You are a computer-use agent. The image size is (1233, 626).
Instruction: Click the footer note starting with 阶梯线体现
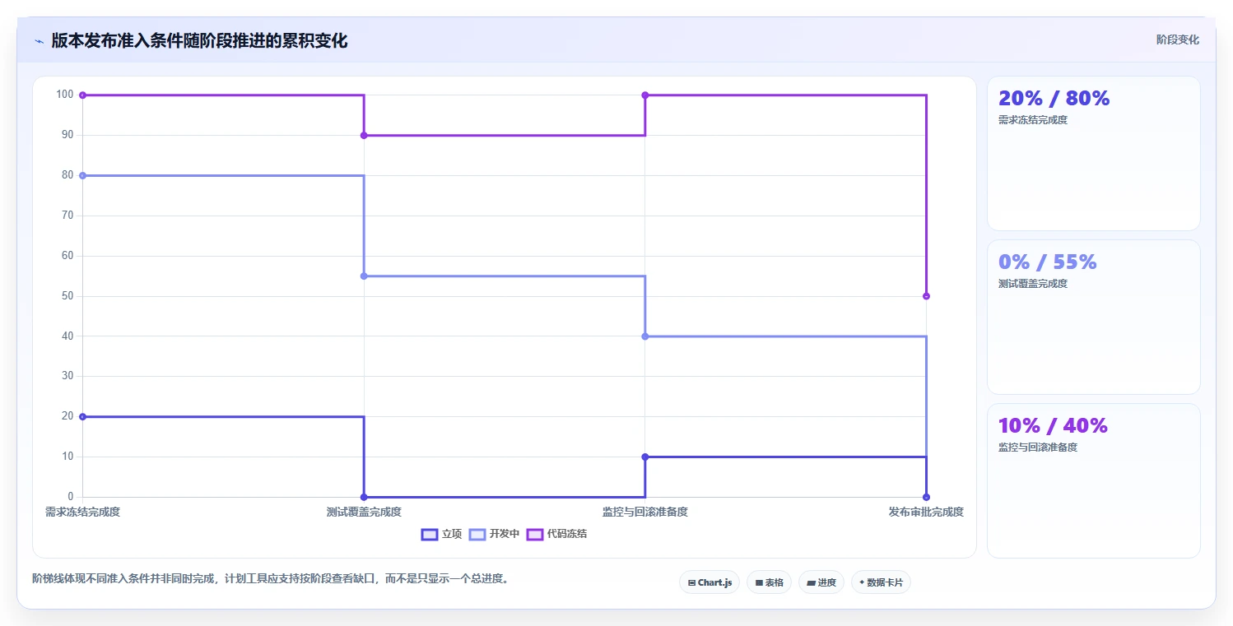click(x=270, y=578)
